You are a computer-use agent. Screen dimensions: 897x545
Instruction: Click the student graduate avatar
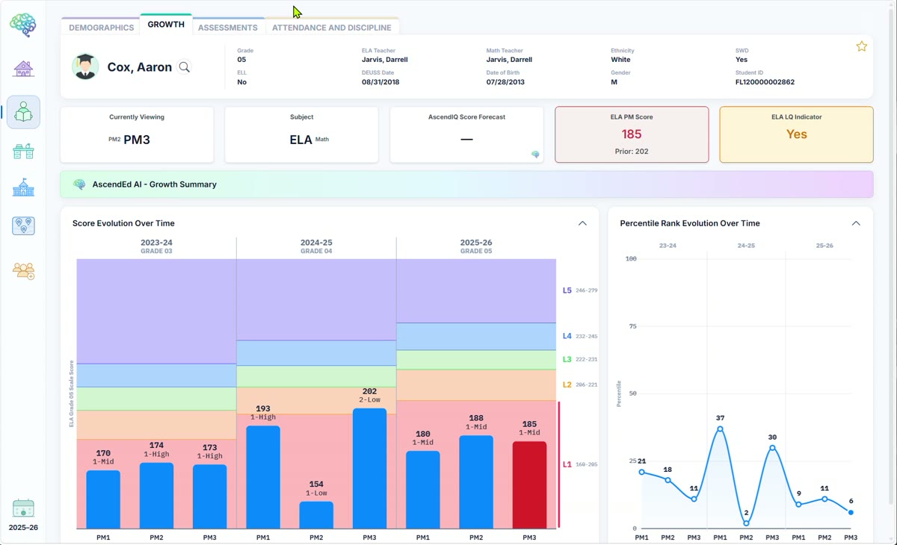click(85, 66)
